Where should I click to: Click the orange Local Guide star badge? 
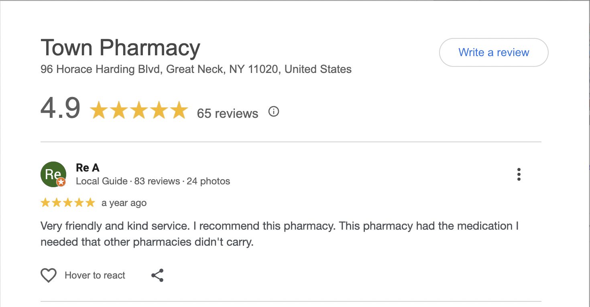(x=61, y=182)
